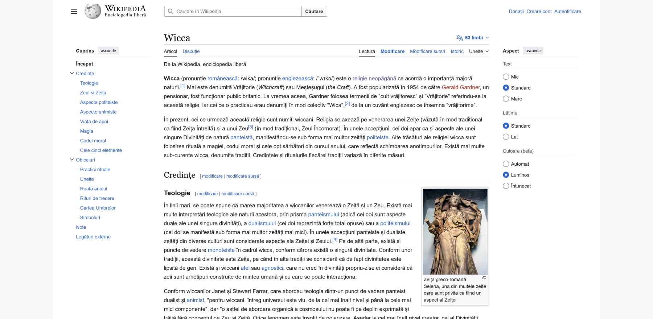Collapse the Credințe contents section

tap(72, 73)
